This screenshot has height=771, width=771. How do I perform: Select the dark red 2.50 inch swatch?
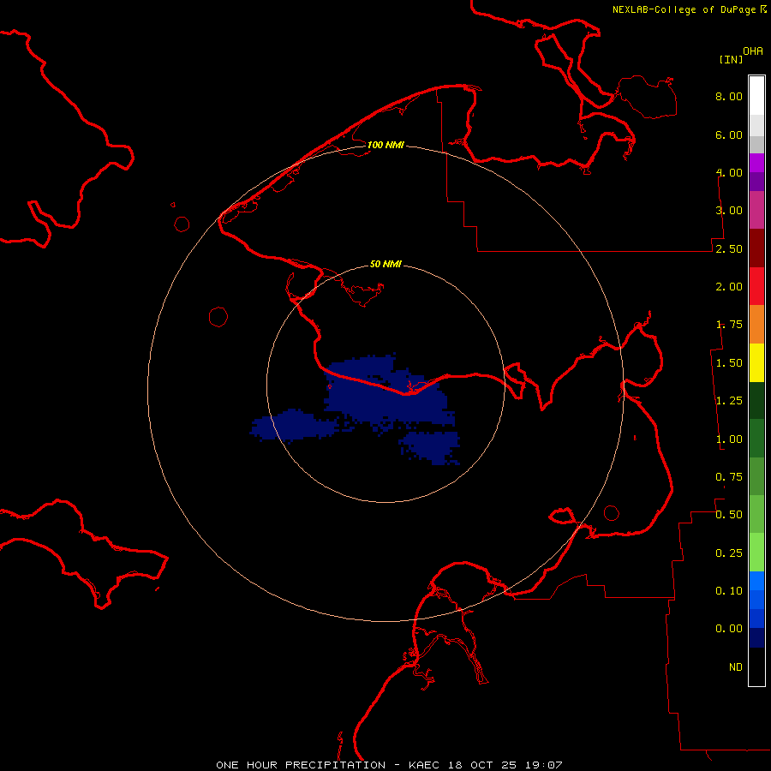(x=756, y=248)
